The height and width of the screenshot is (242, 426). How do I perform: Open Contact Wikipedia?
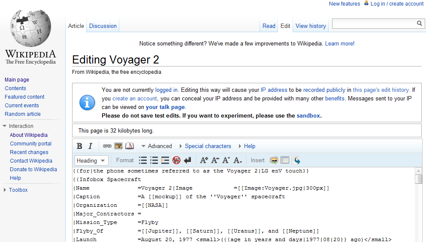point(31,161)
